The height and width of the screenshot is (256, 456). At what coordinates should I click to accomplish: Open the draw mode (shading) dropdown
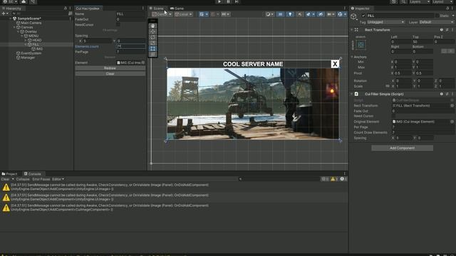point(269,14)
